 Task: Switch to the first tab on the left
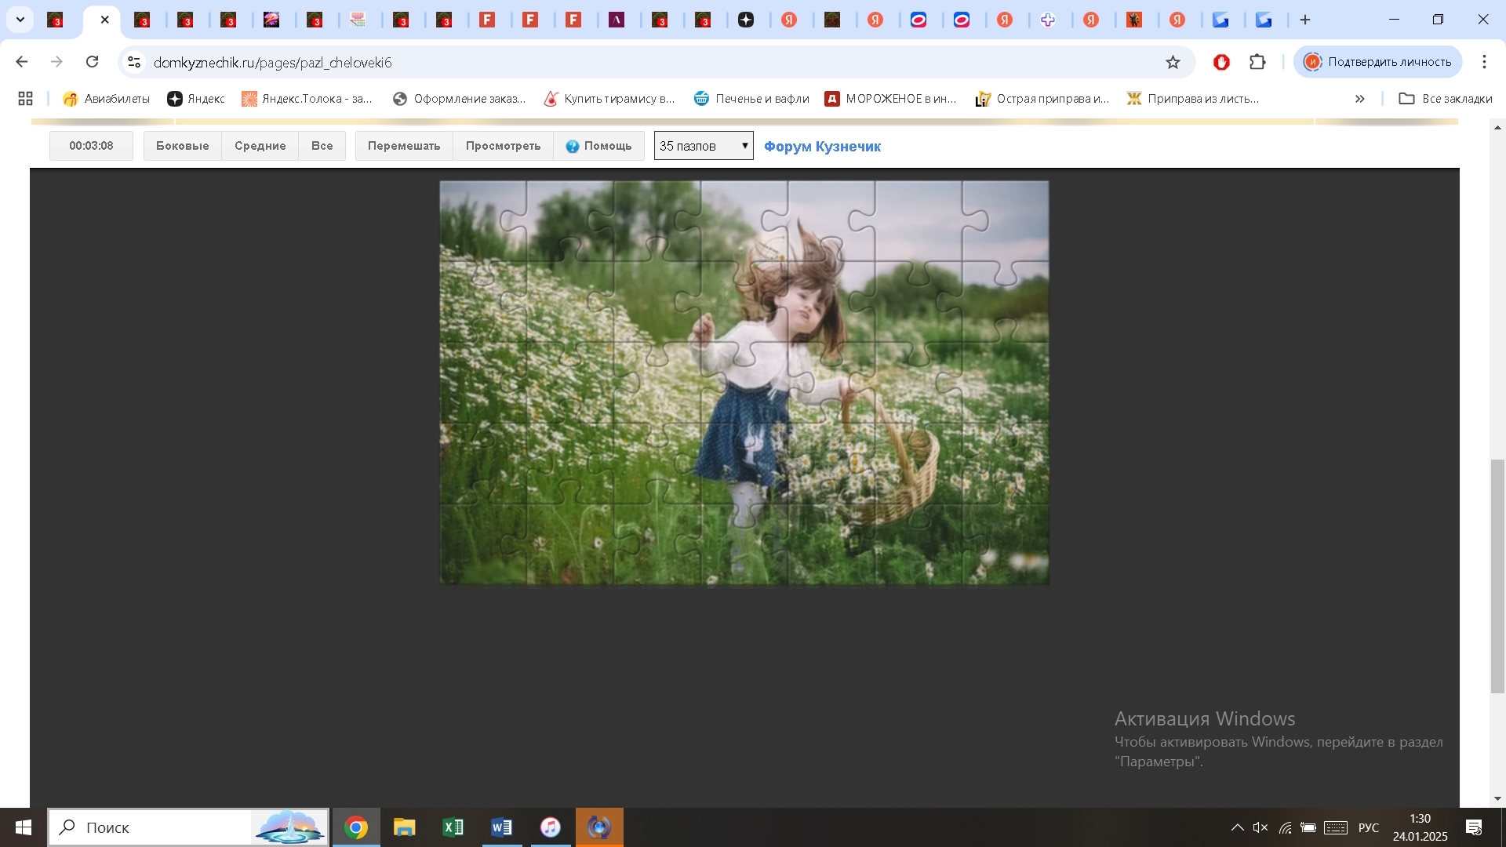coord(55,20)
